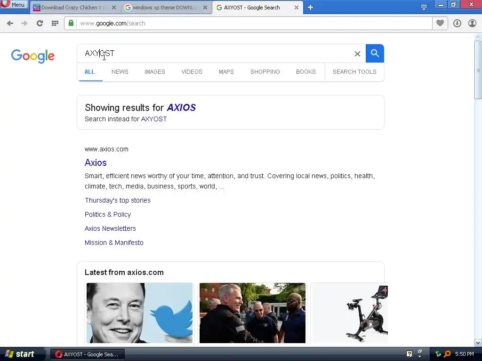Screen dimensions: 482x361
Task: Open the user account icon
Action: pos(472,24)
